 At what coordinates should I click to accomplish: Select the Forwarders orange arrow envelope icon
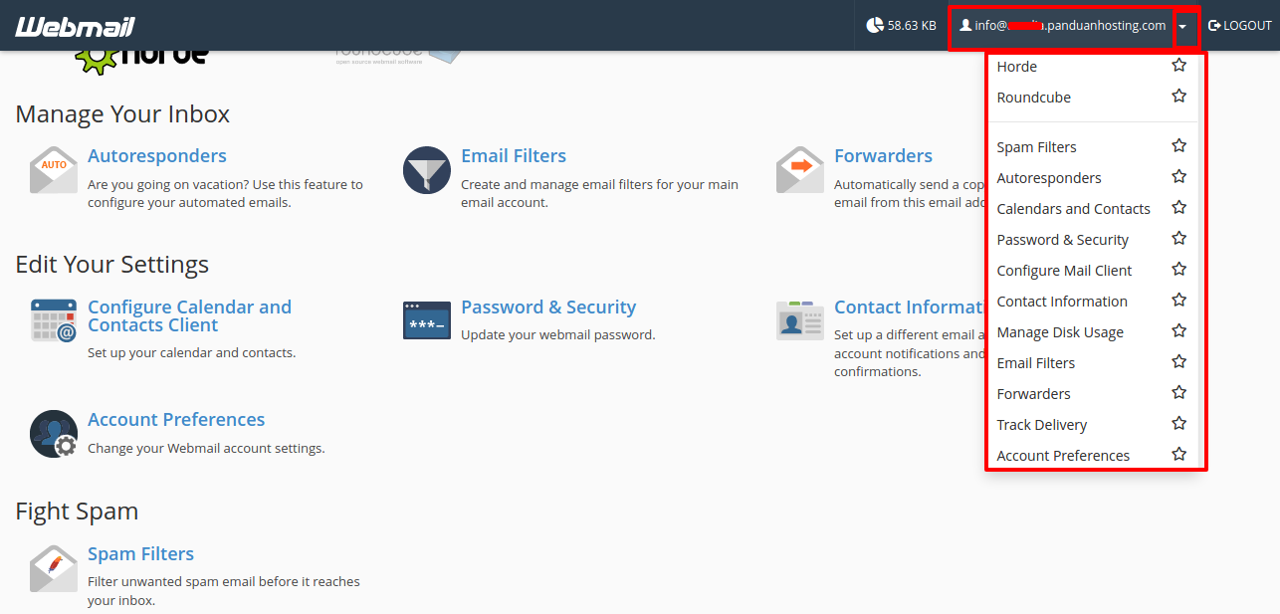point(799,169)
